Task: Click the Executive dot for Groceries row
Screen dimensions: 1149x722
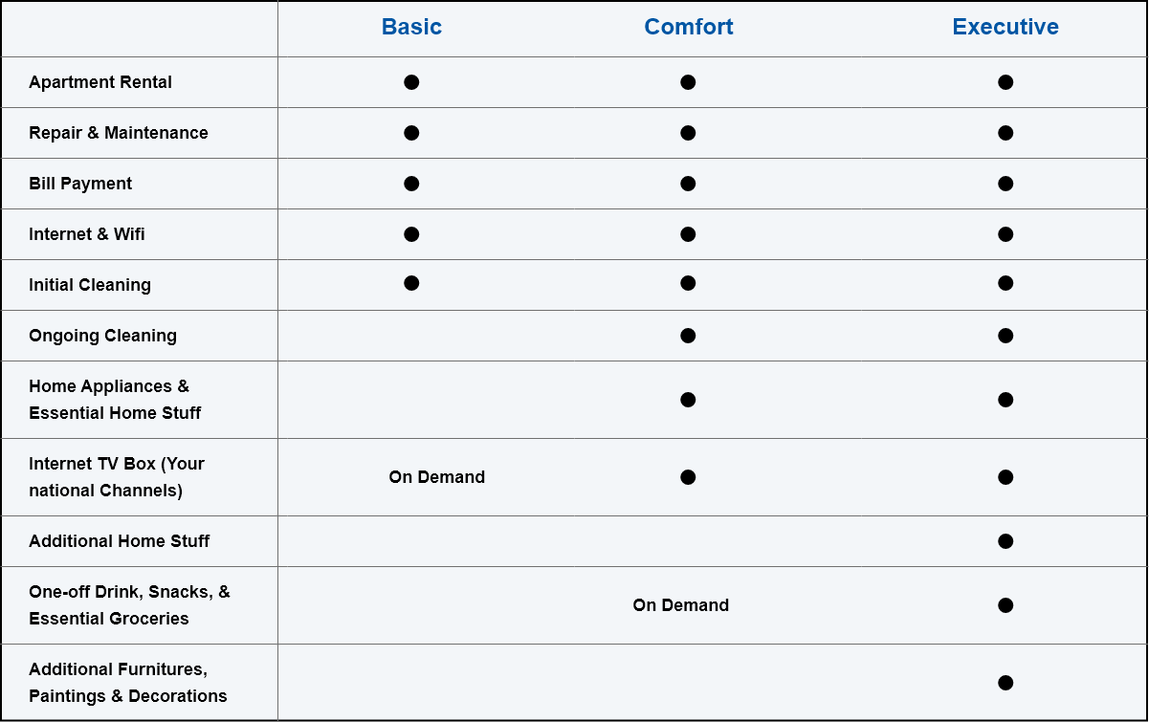Action: point(1005,605)
